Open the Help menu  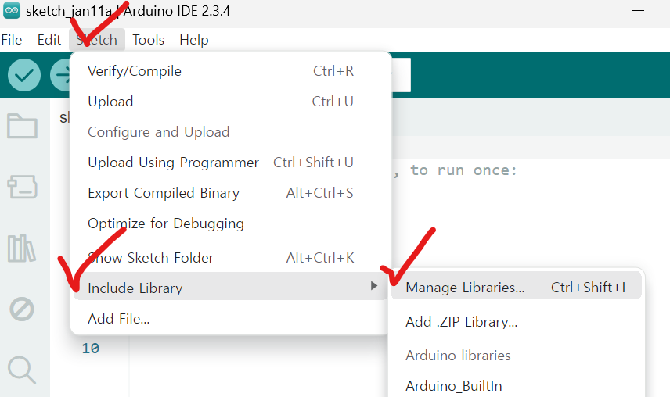pyautogui.click(x=194, y=40)
